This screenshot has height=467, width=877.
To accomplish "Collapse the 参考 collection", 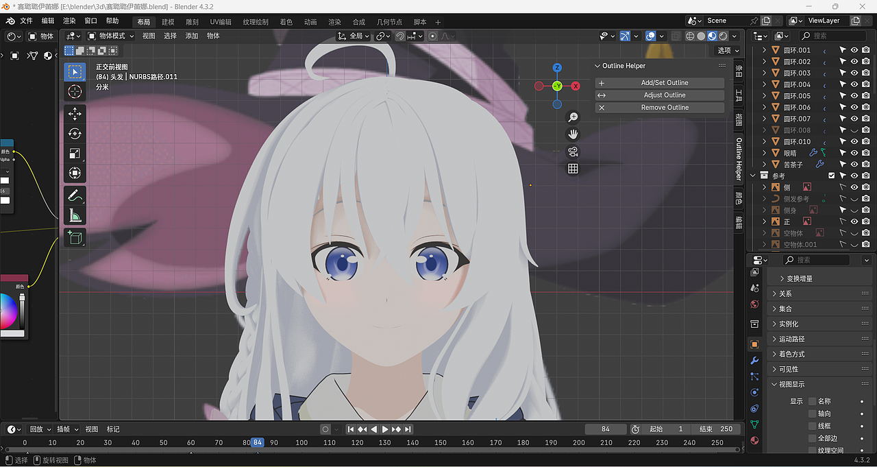I will [752, 175].
